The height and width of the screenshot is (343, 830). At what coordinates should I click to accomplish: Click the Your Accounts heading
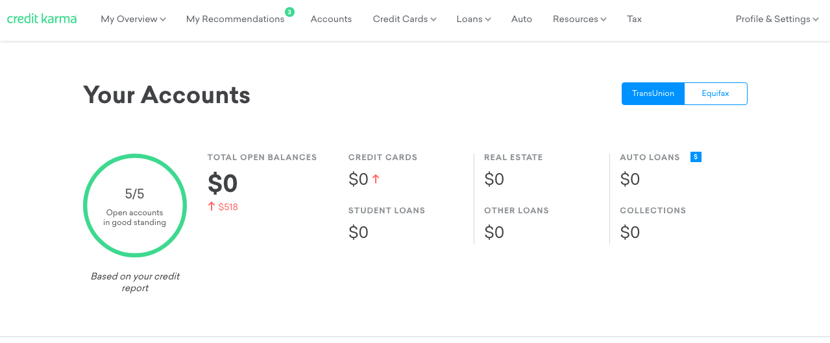(167, 95)
